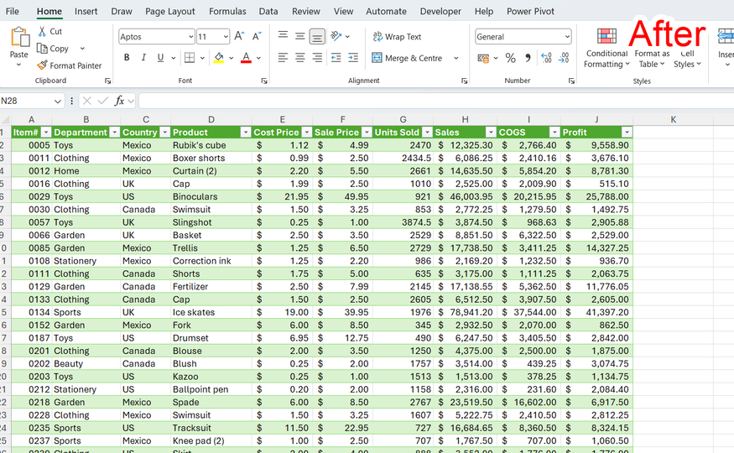Open the Font settings dialog launcher
Viewport: 734px width, 453px height.
click(264, 81)
